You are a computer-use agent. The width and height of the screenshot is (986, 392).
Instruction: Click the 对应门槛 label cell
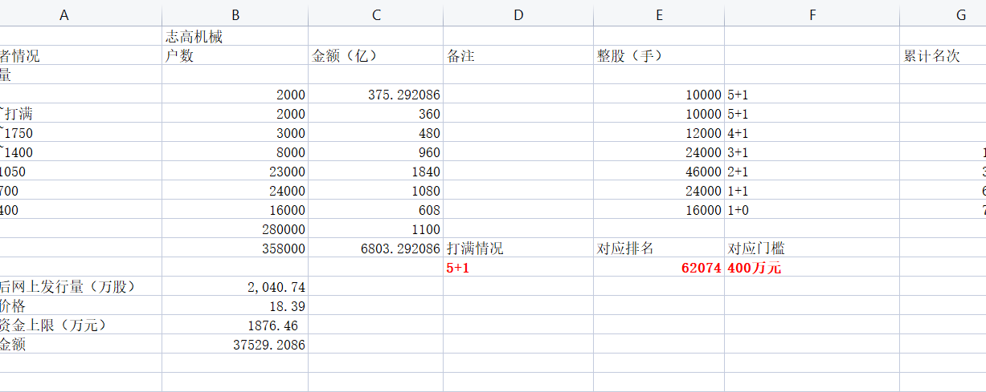(812, 248)
